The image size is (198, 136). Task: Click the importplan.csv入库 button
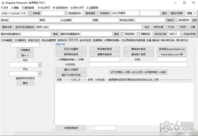tap(172, 54)
